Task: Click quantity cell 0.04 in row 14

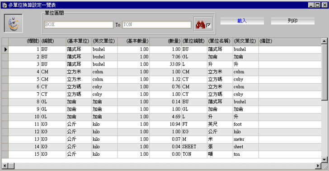Action: click(x=165, y=147)
